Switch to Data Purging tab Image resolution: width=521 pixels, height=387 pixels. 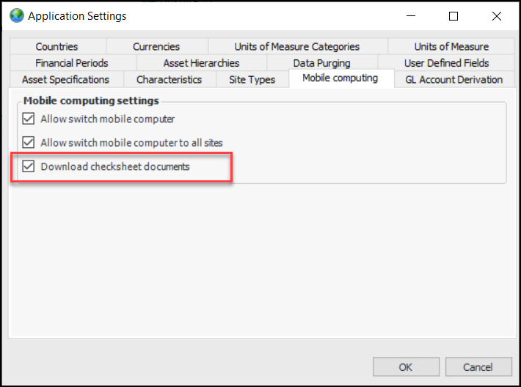(321, 63)
